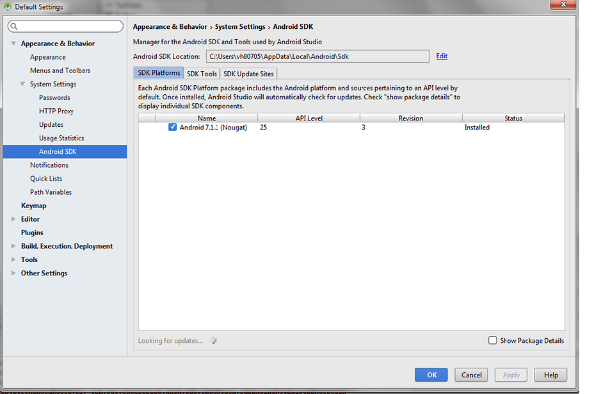Screen dimensions: 594x394
Task: Click 'Appearance & Behavior' in the breadcrumb
Action: coord(170,26)
